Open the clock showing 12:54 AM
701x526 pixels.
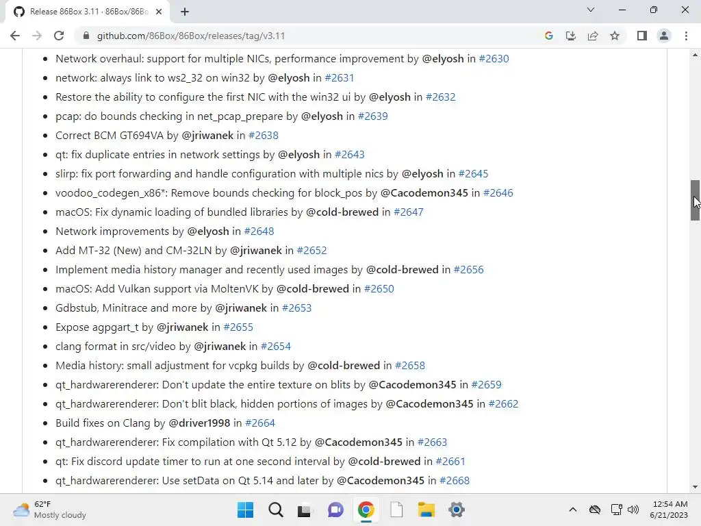tap(669, 510)
